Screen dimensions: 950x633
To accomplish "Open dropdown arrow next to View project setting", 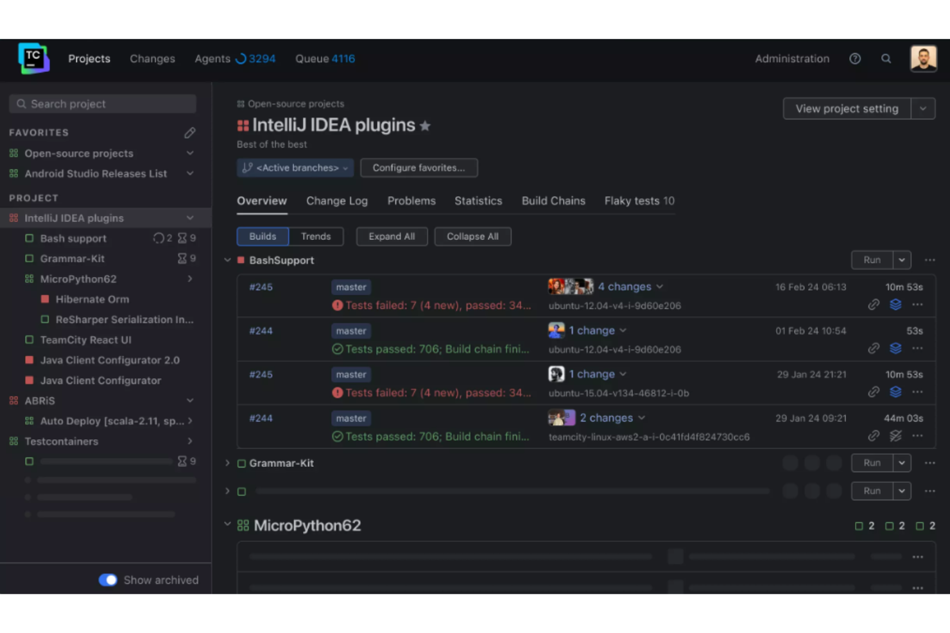I will (x=922, y=109).
